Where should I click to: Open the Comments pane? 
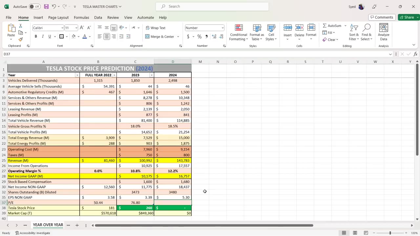point(382,17)
